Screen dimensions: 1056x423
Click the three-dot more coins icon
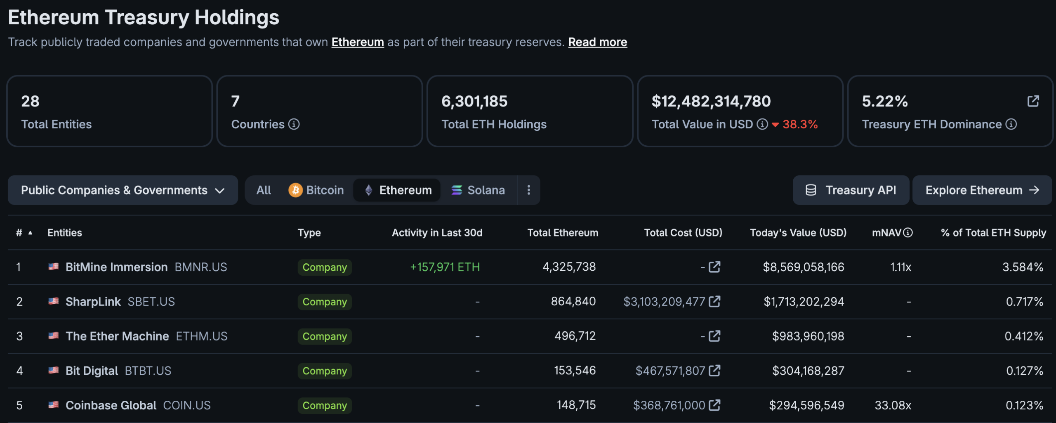click(529, 190)
